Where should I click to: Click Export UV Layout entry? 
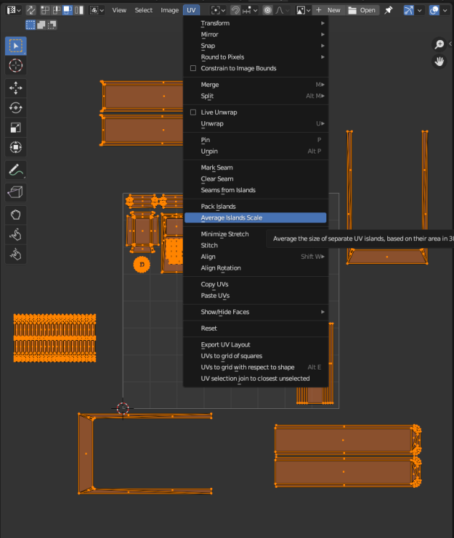click(225, 344)
